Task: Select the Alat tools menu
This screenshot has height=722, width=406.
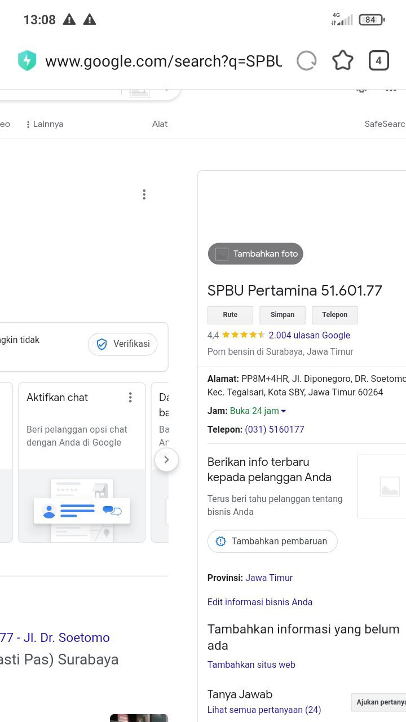Action: coord(160,124)
